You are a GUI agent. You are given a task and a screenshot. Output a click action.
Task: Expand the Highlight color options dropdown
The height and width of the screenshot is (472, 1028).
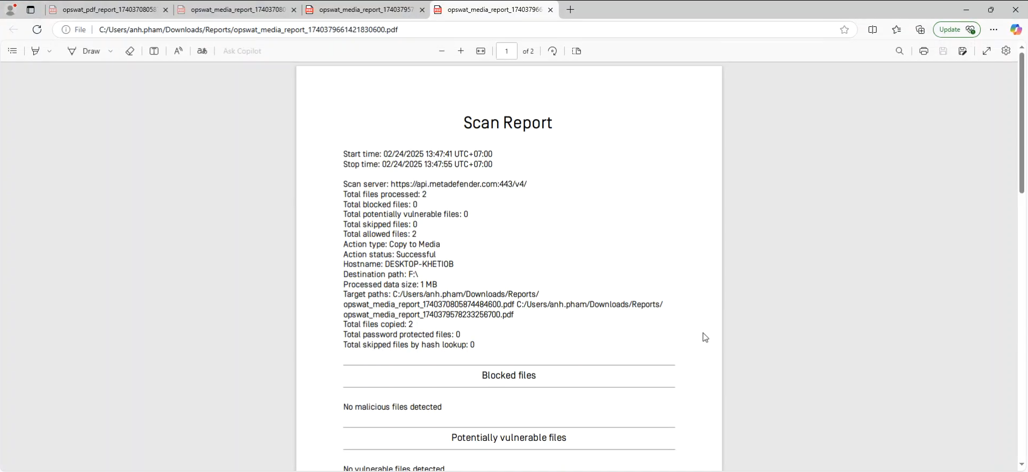(49, 51)
